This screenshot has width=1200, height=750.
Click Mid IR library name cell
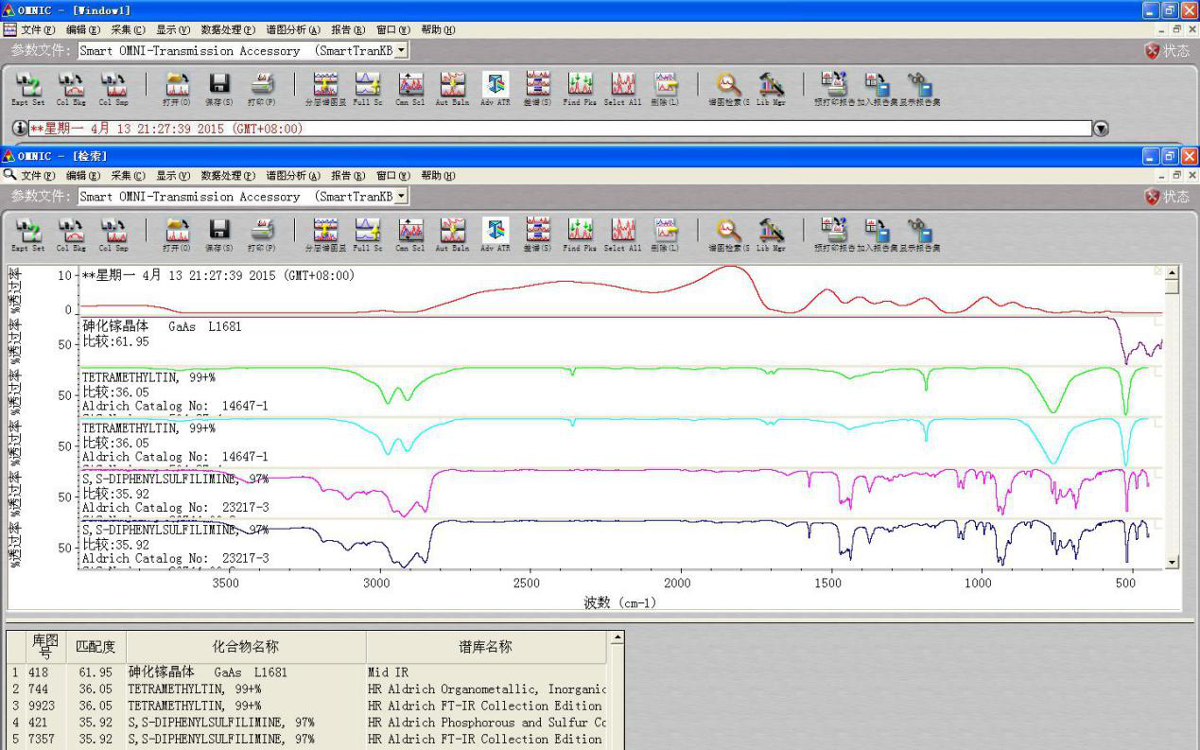[486, 672]
